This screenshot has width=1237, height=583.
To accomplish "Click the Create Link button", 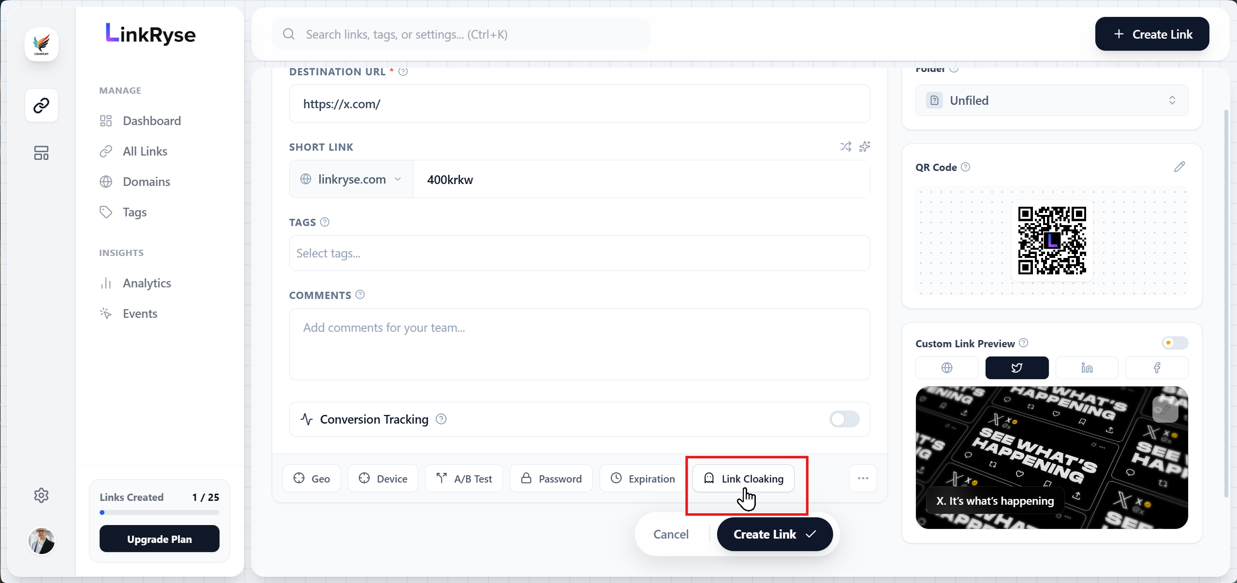I will [x=773, y=534].
